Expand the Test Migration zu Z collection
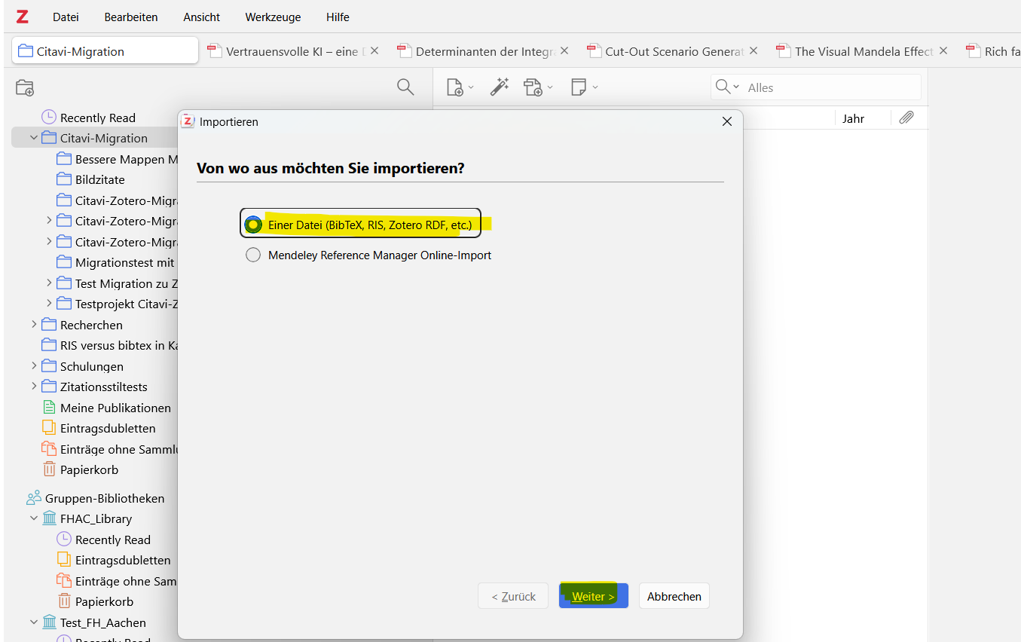The image size is (1021, 642). (x=49, y=283)
